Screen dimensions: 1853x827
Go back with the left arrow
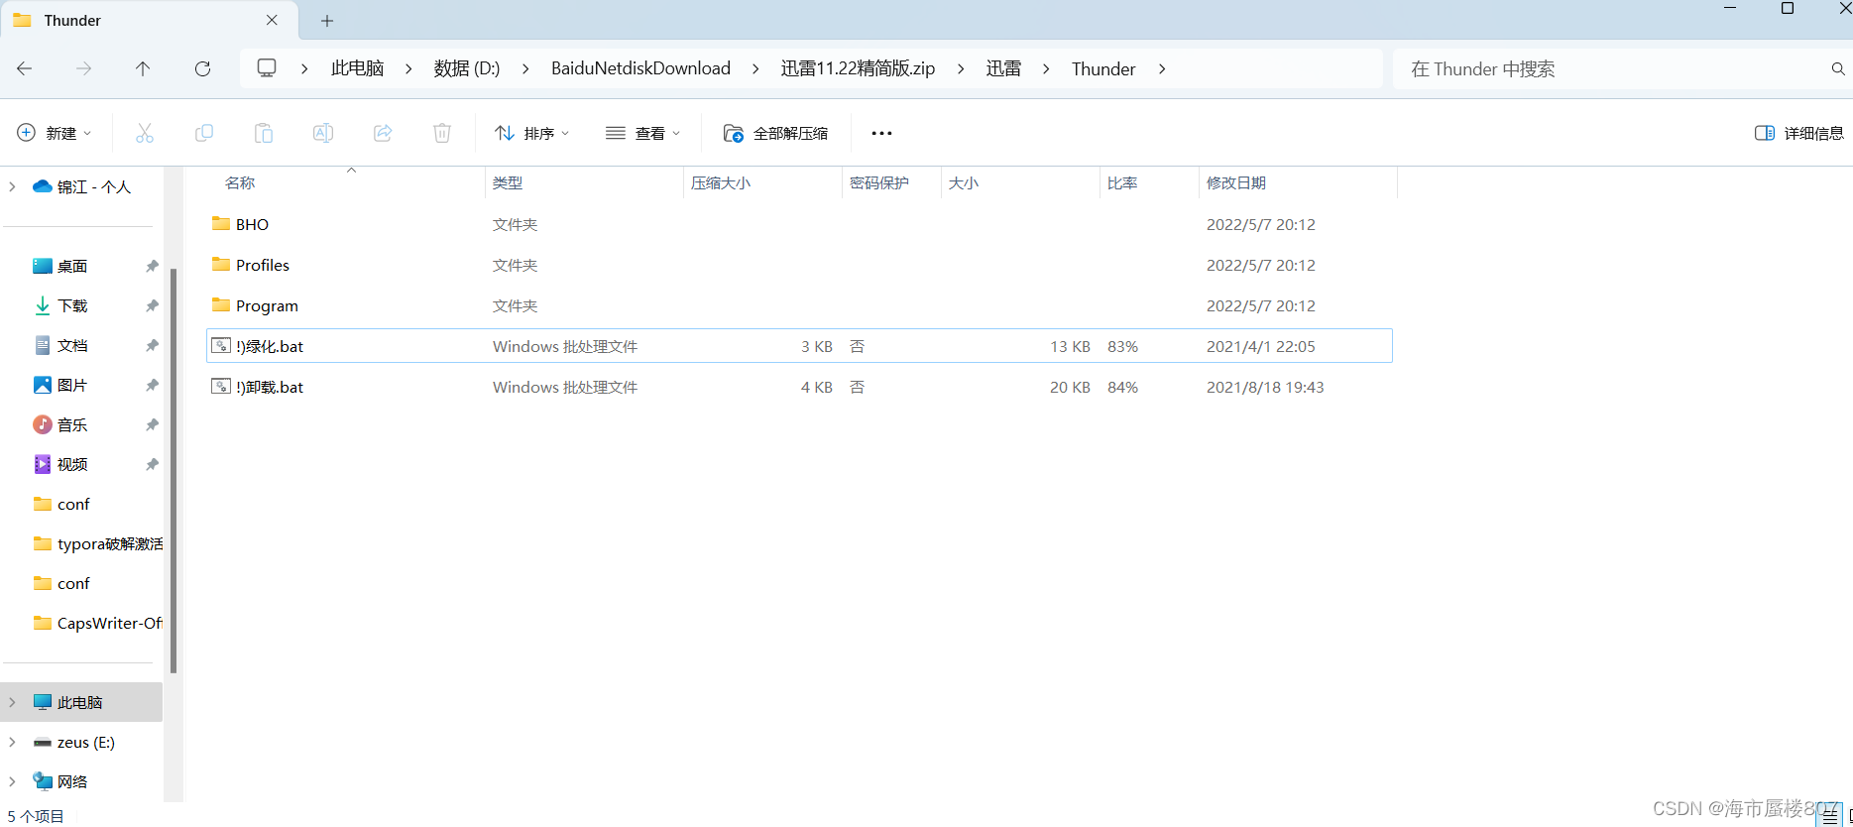[25, 68]
